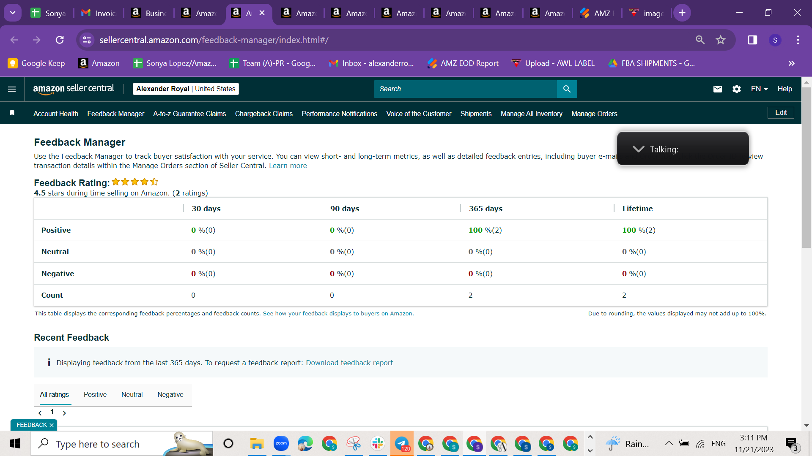Click the search magnifier button in Seller Central

pos(567,89)
